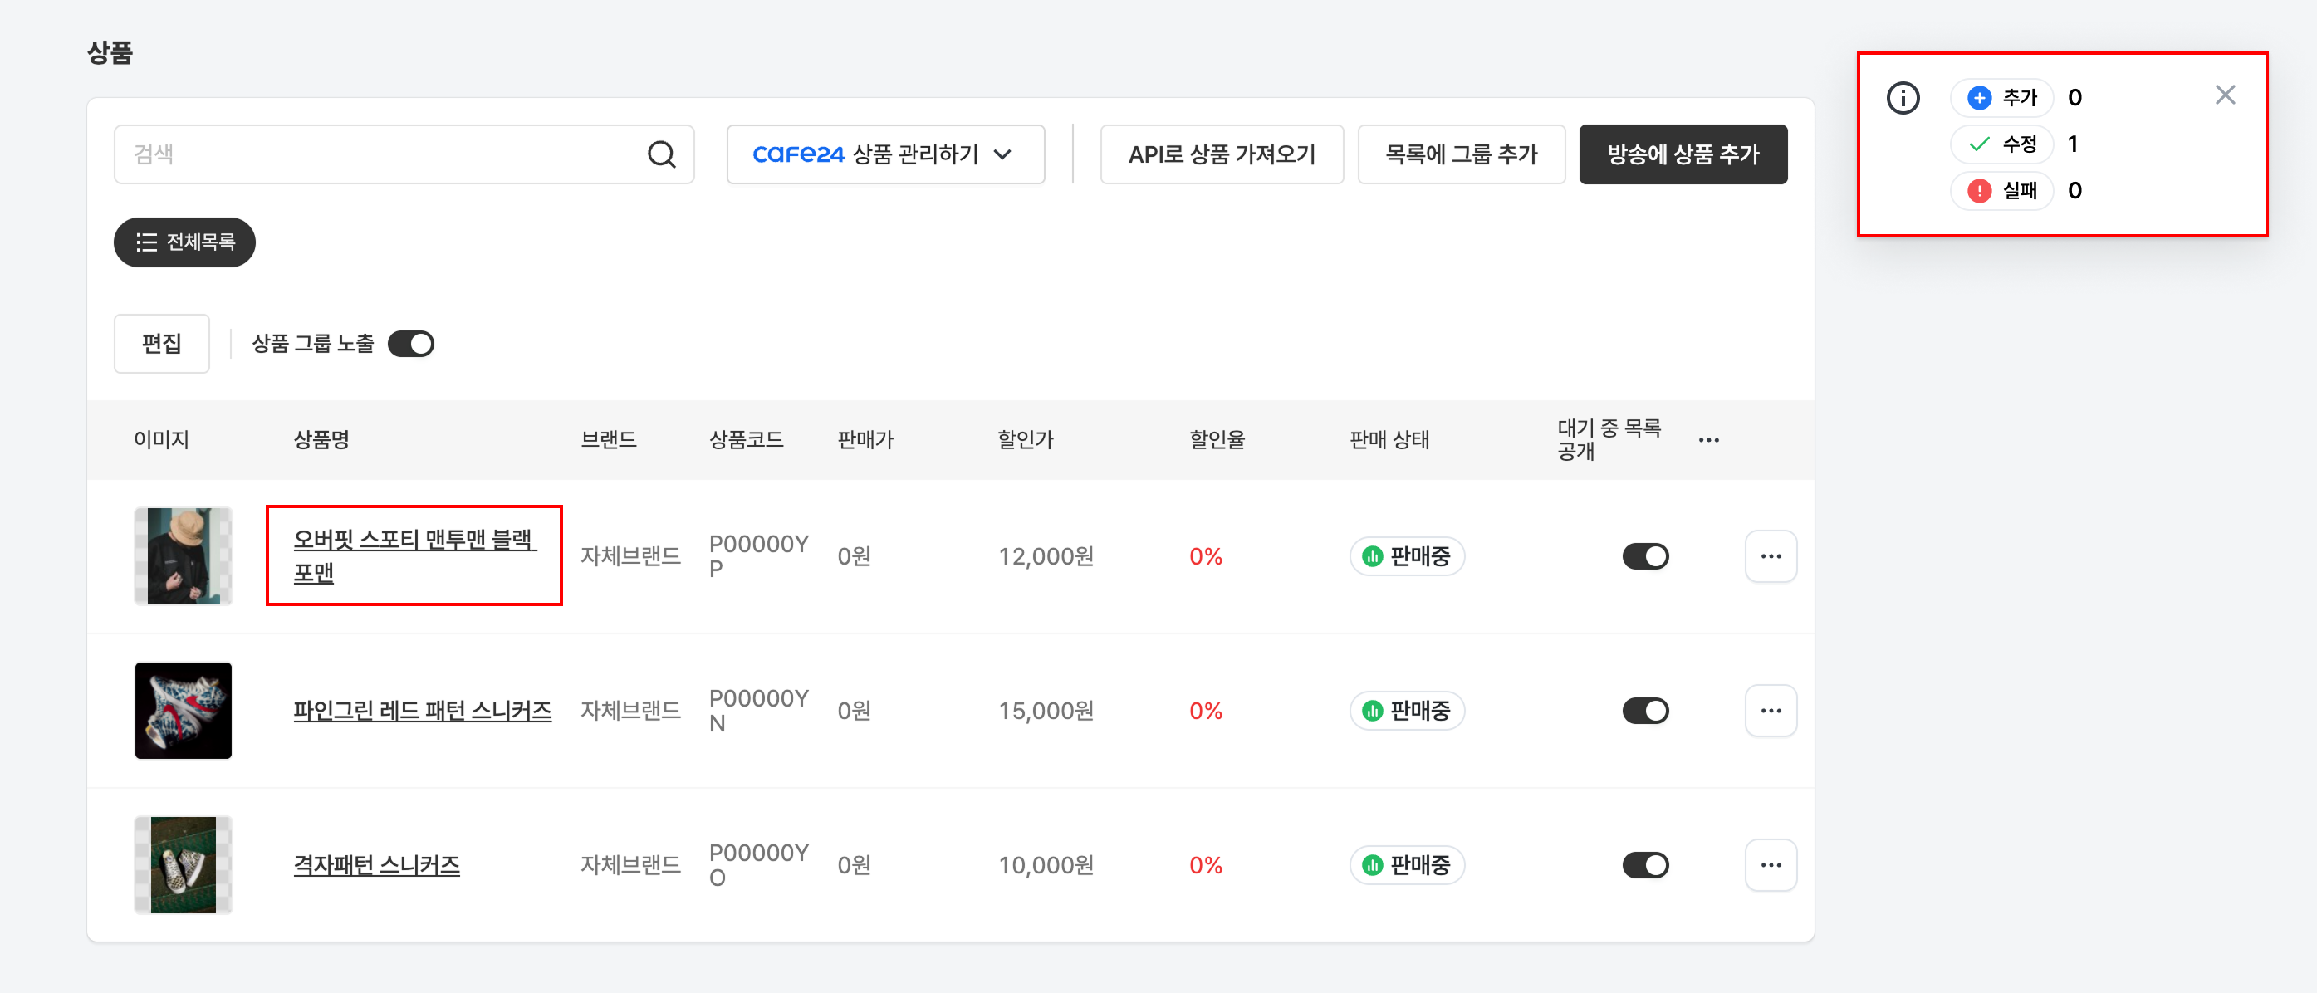Viewport: 2317px width, 993px height.
Task: Open table header more options dots
Action: point(1708,440)
